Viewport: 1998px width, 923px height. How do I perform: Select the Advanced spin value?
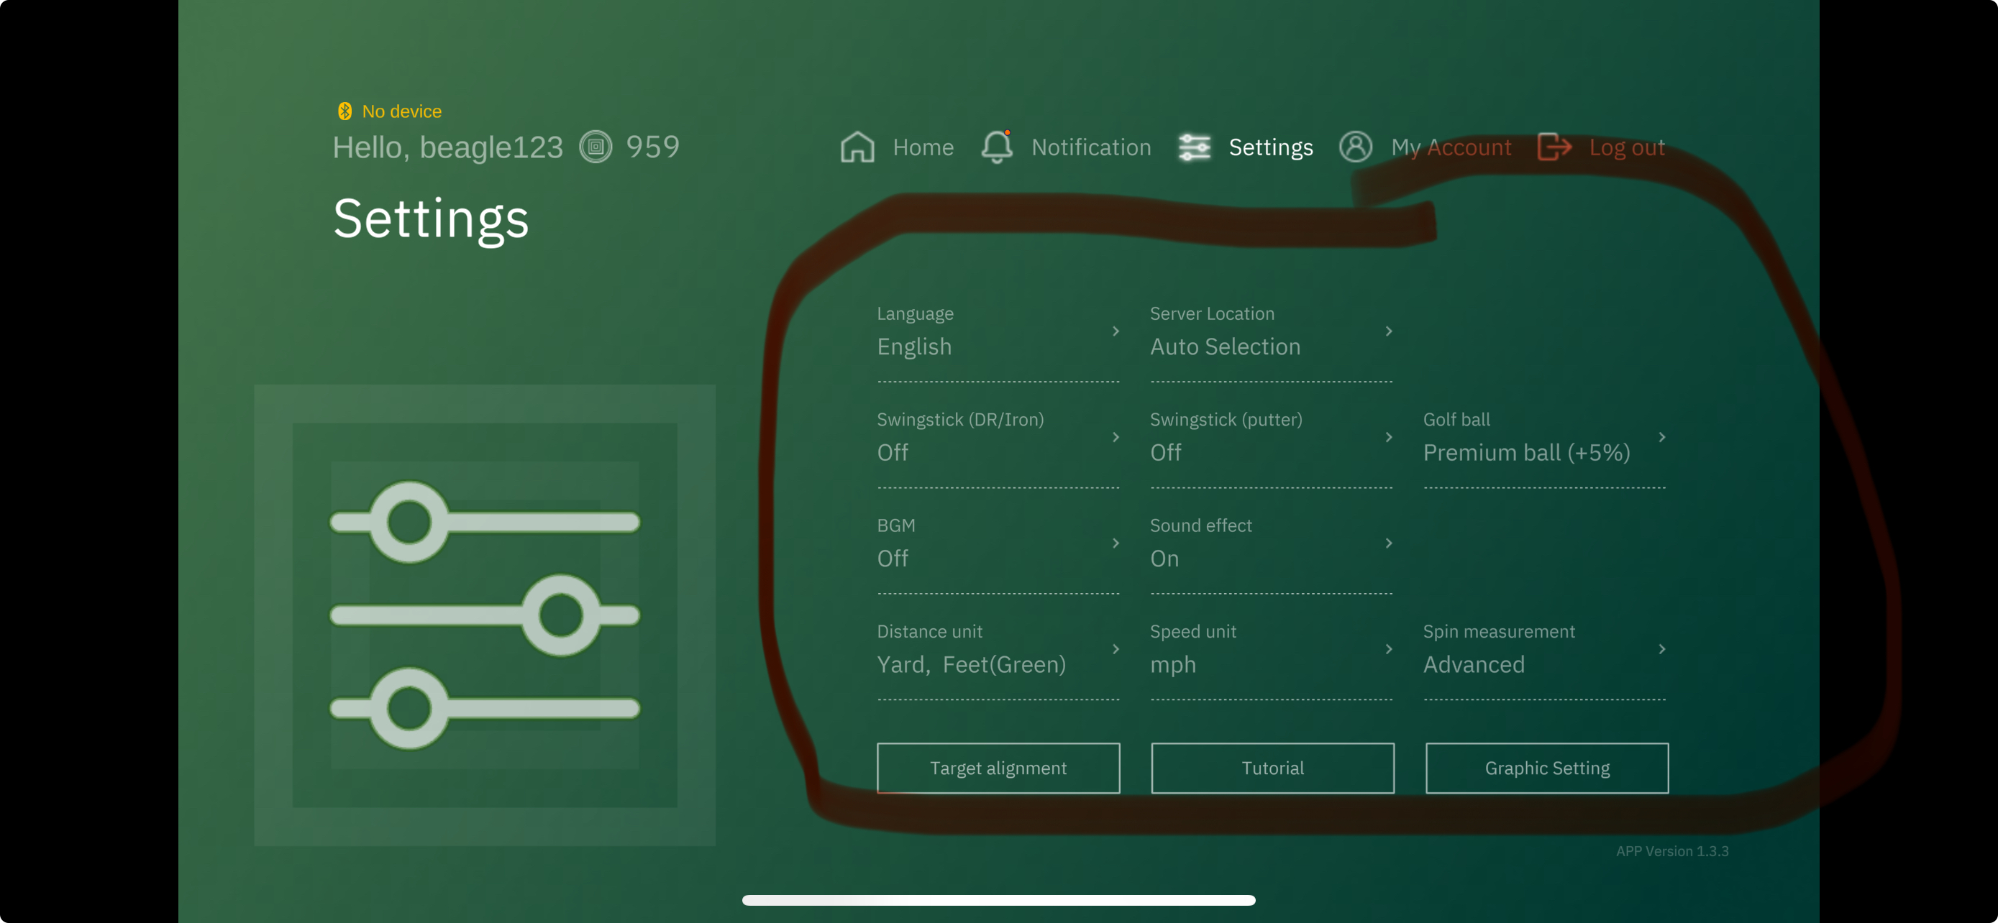tap(1474, 664)
